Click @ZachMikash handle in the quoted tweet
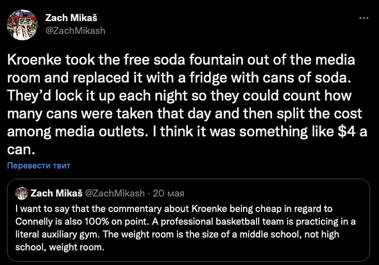Viewport: 379px width, 265px height. click(x=115, y=193)
